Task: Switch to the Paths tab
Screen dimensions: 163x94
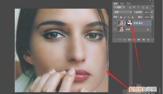Action: click(129, 4)
